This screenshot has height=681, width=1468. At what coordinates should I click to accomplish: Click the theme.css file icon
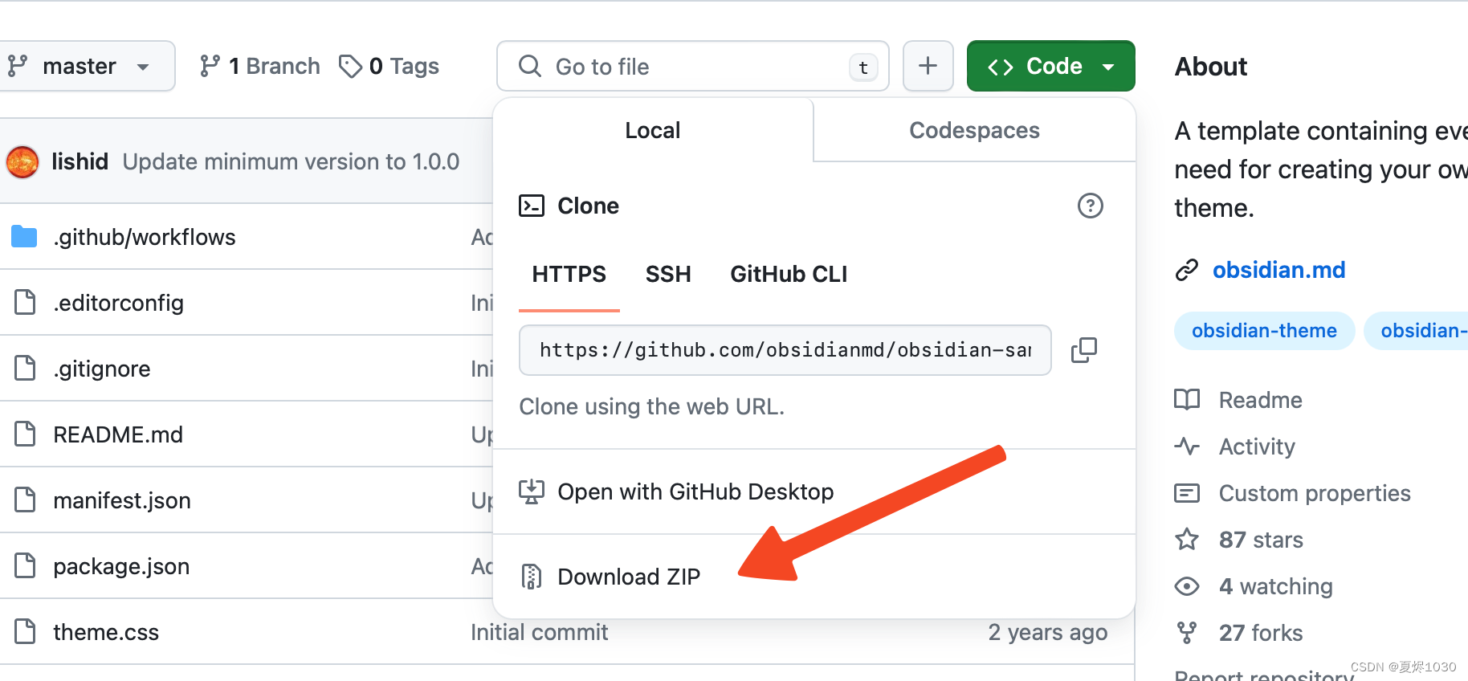click(25, 631)
